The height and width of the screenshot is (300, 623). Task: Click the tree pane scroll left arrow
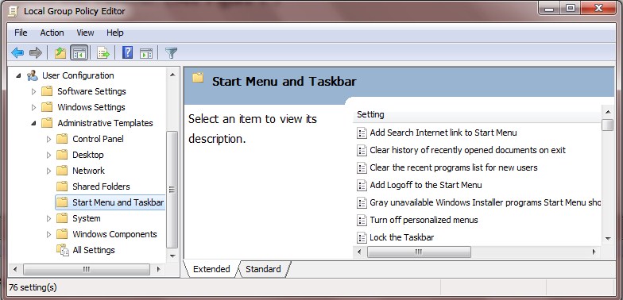tap(15, 270)
